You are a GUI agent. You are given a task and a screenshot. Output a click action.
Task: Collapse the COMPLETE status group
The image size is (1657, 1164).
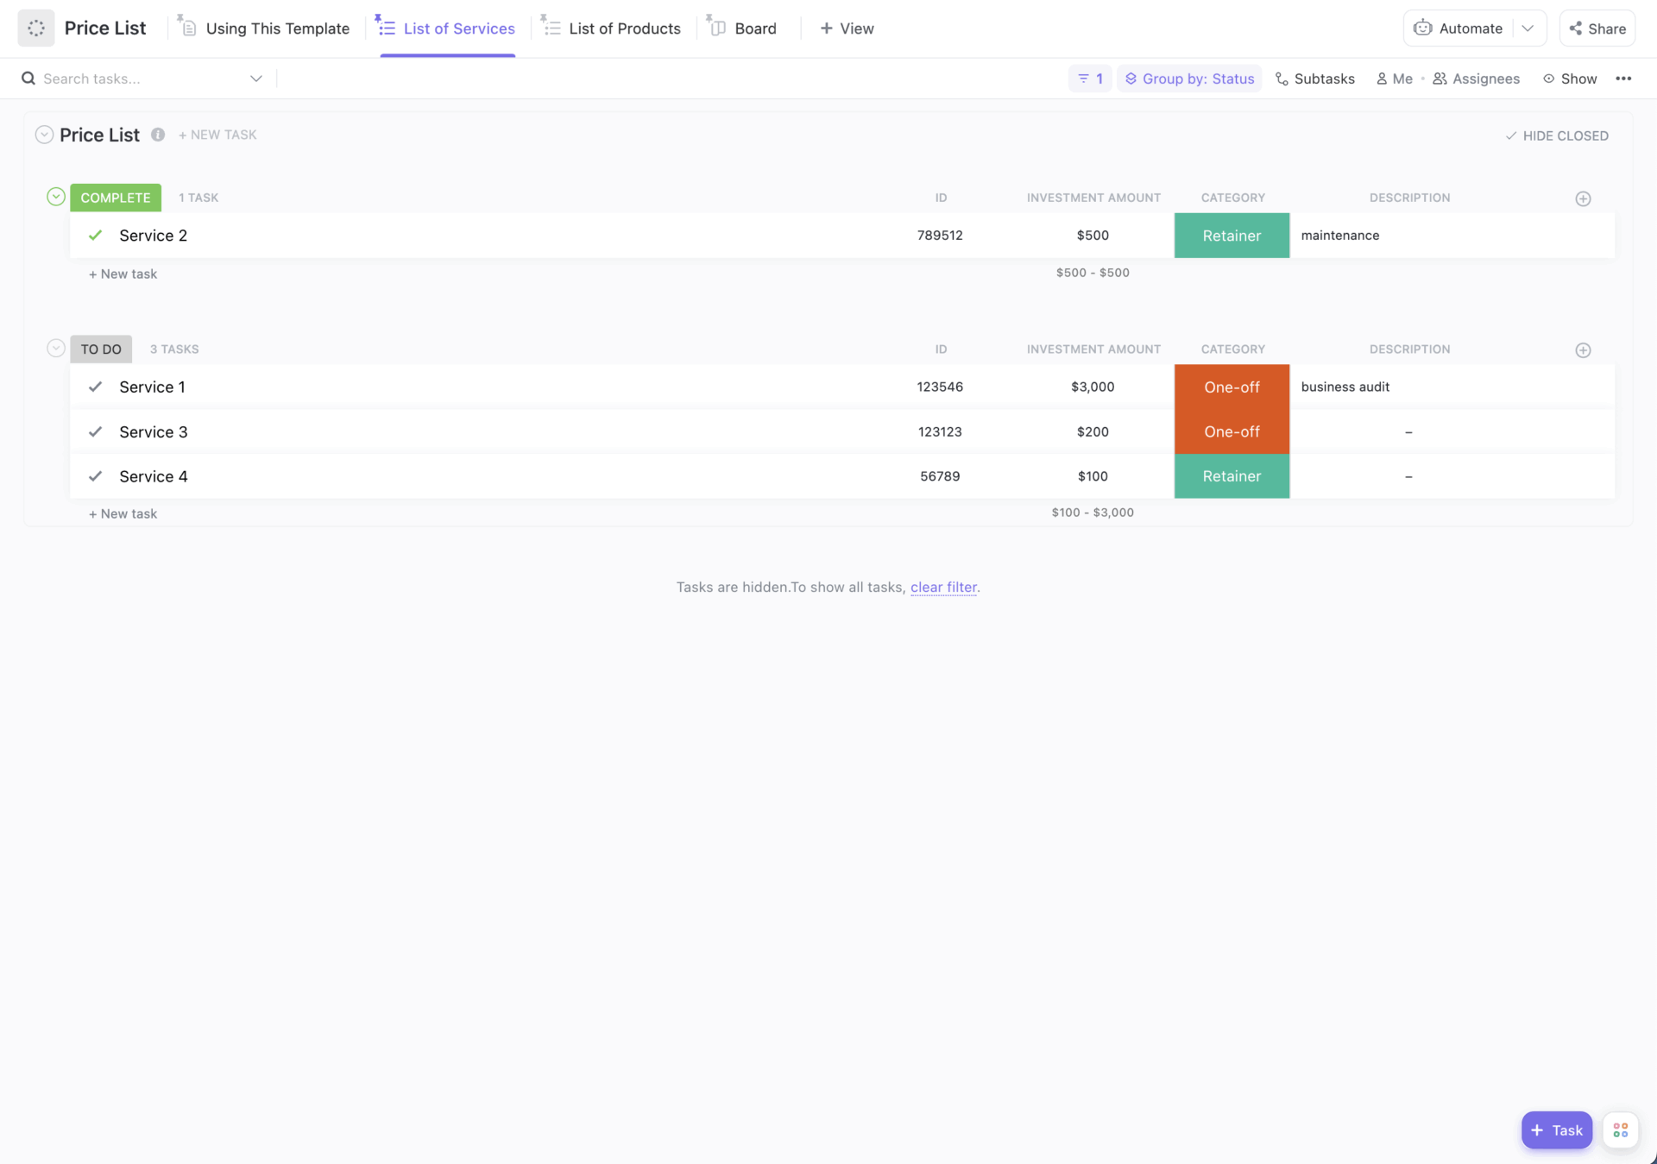tap(55, 197)
